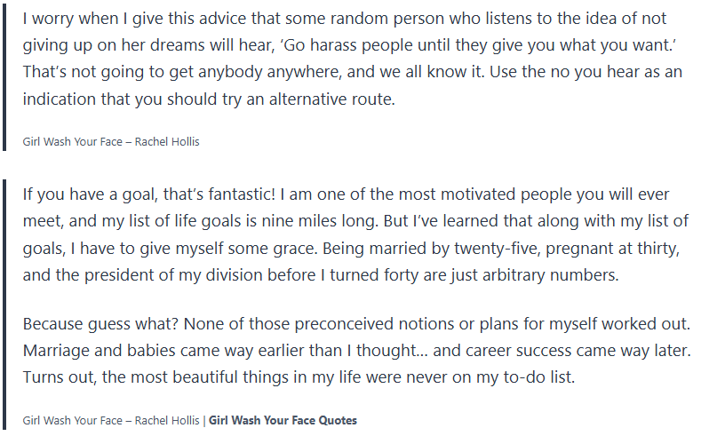Click the second quote's Rachel Hollis citation before the link

coord(111,420)
